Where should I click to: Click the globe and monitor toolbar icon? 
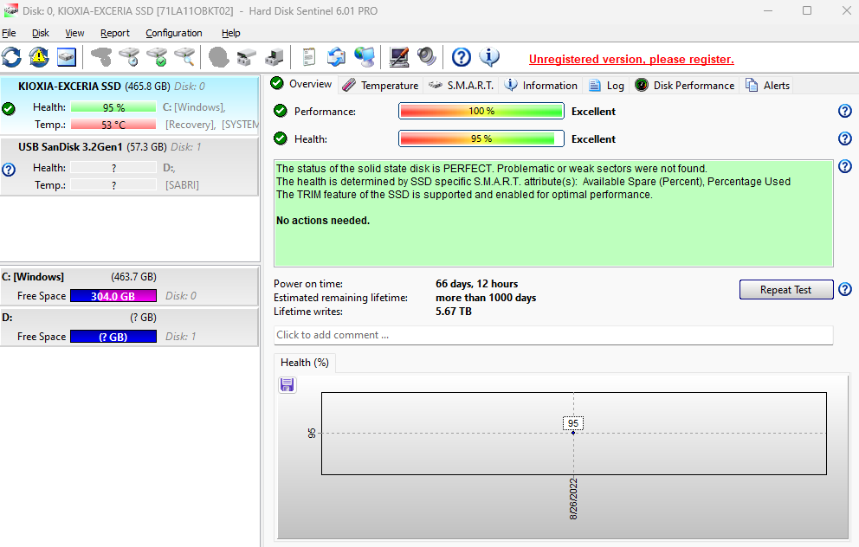point(365,57)
